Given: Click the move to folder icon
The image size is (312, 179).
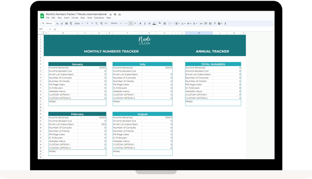Looking at the screenshot, I should click(x=115, y=15).
